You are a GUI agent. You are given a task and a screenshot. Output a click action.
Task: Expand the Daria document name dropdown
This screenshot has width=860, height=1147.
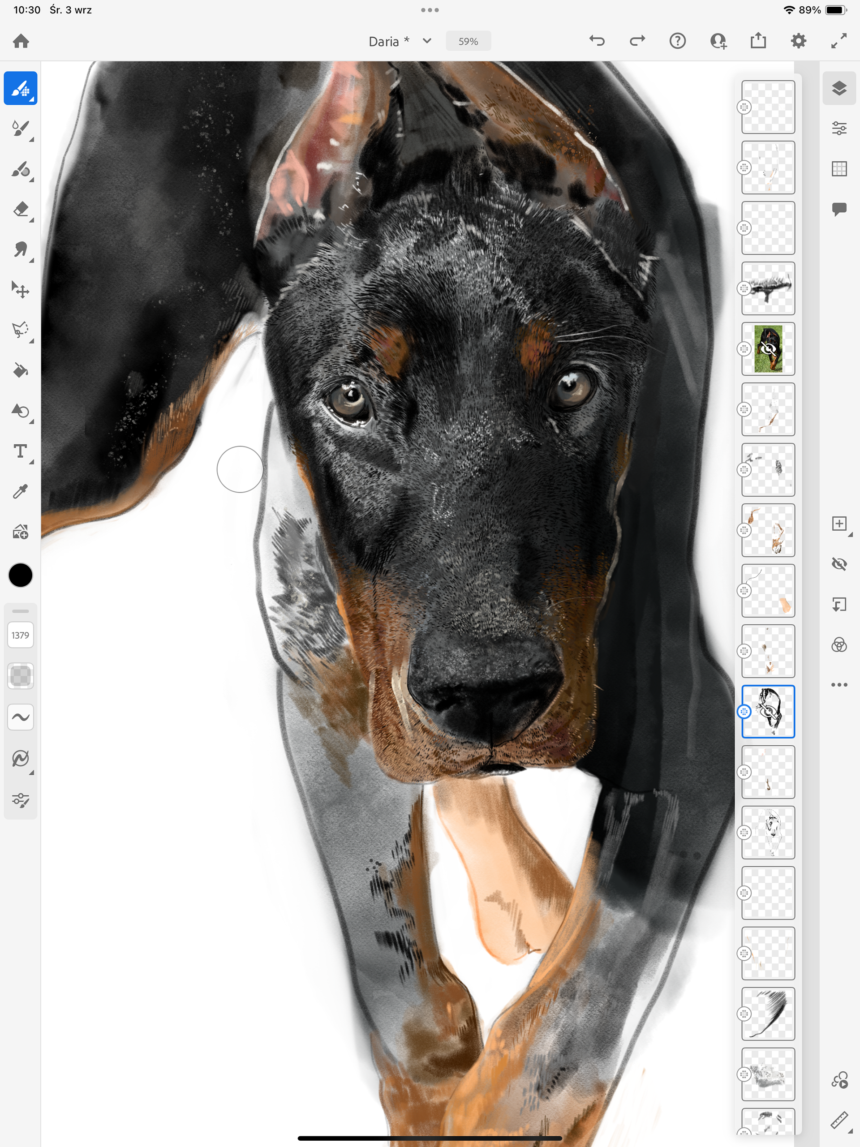426,41
